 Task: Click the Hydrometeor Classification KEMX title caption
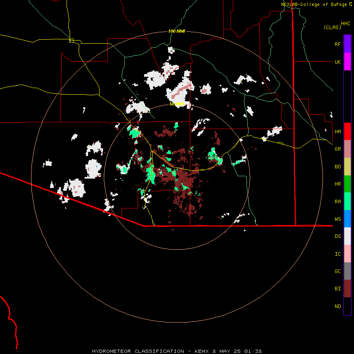[177, 351]
